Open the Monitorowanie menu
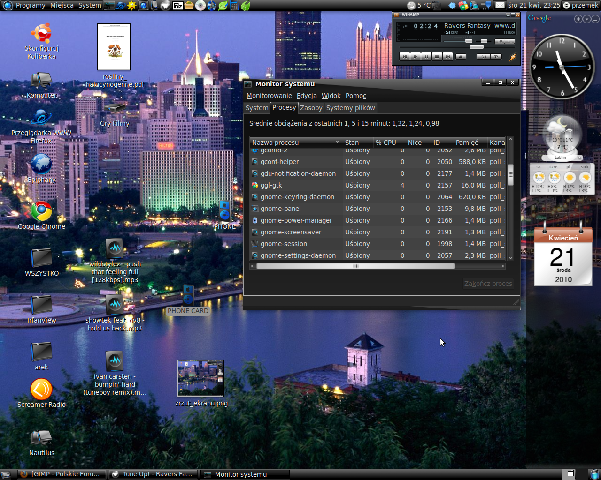This screenshot has width=601, height=480. click(x=269, y=96)
